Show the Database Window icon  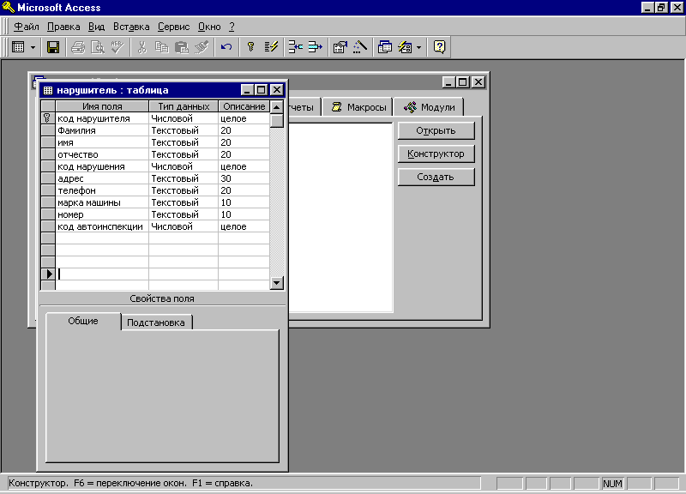click(384, 47)
